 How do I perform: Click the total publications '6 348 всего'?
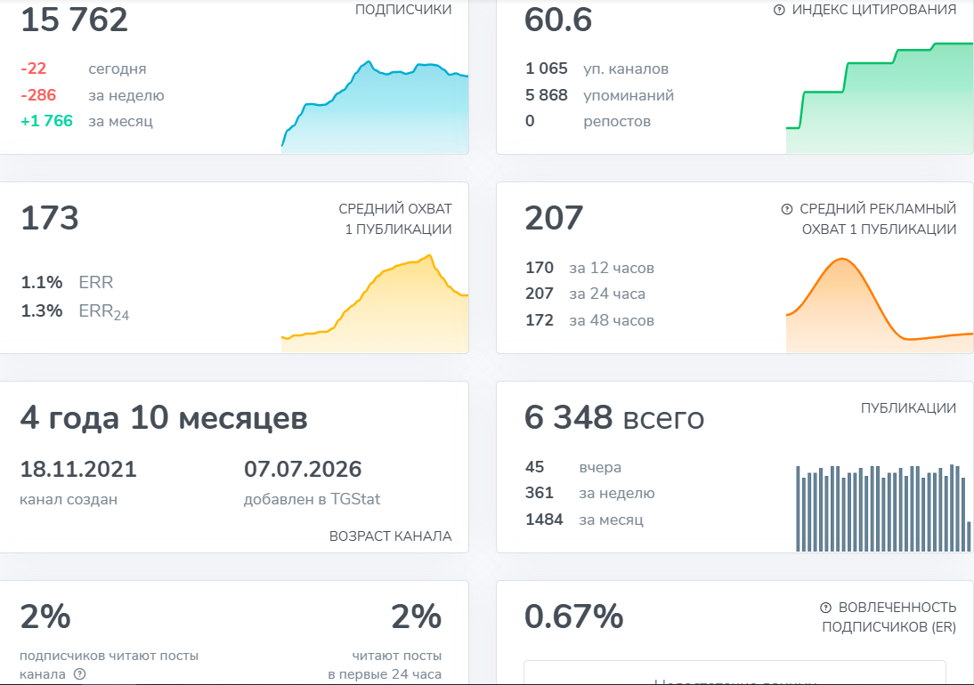click(x=614, y=417)
